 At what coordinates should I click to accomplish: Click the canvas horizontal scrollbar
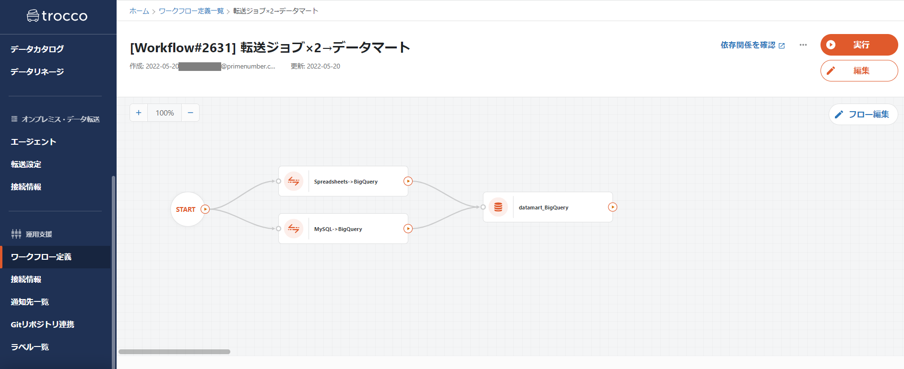(x=174, y=352)
